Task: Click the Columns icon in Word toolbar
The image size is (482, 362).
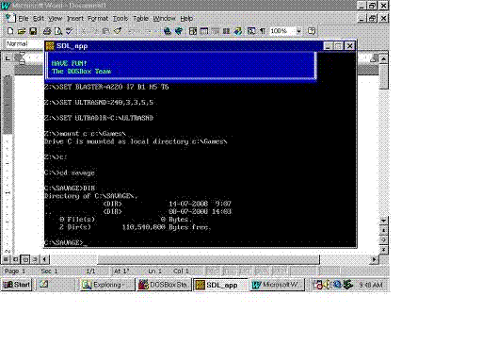Action: point(226,31)
